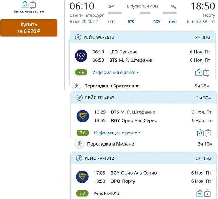Click carry-on bag icon in W6-7612 card
This screenshot has width=218, height=199.
199,73
